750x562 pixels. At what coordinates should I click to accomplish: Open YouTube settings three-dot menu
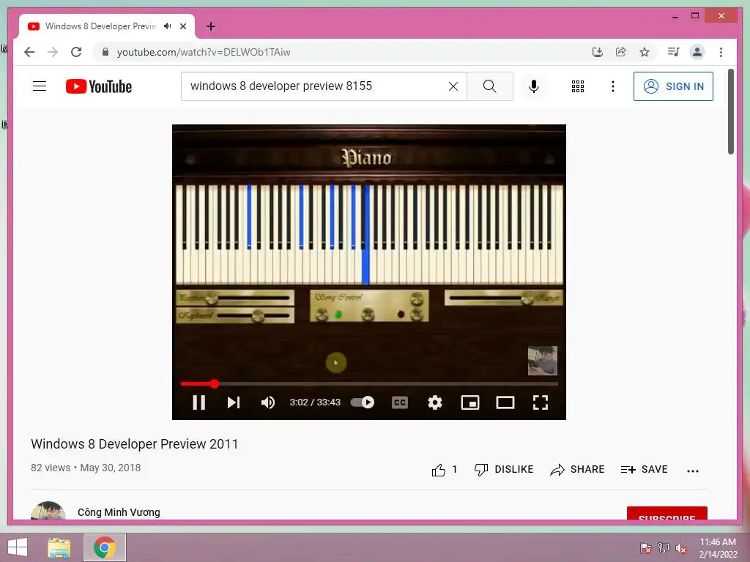click(x=613, y=86)
